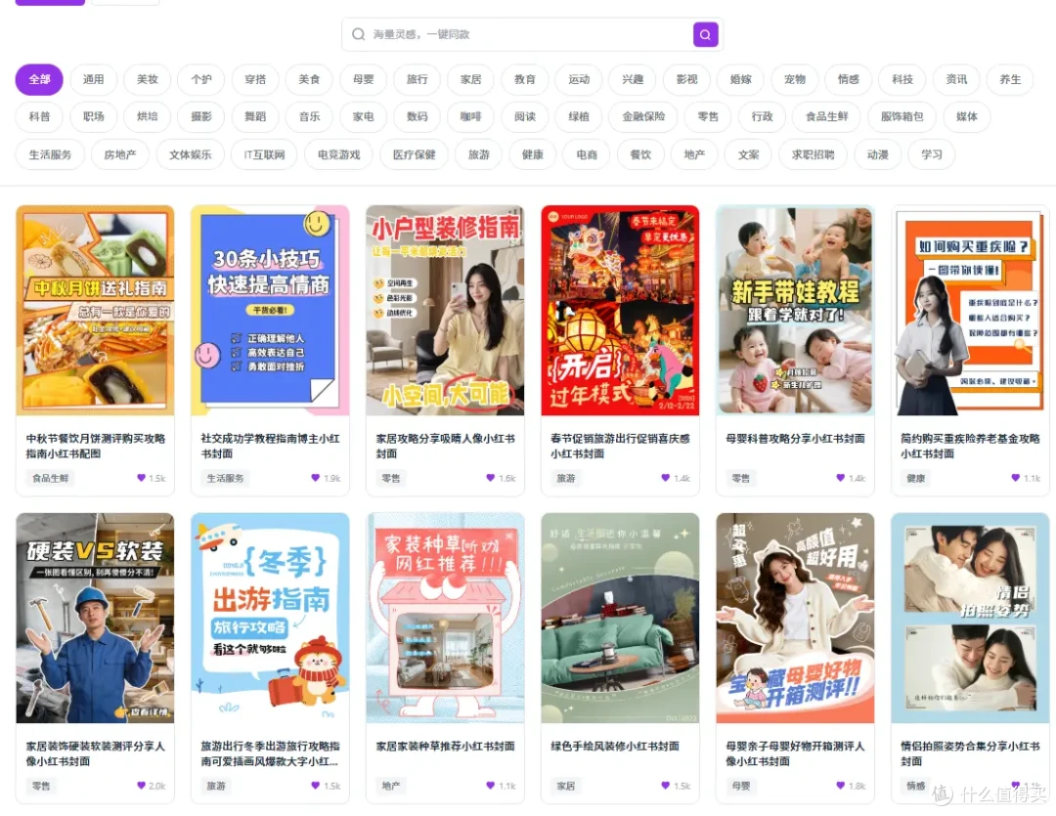The height and width of the screenshot is (816, 1056).
Task: Click title 社交成功学教程指南博主小红书封面
Action: (270, 446)
